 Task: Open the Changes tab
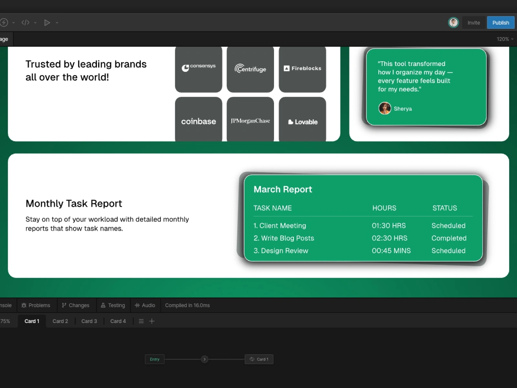click(76, 305)
